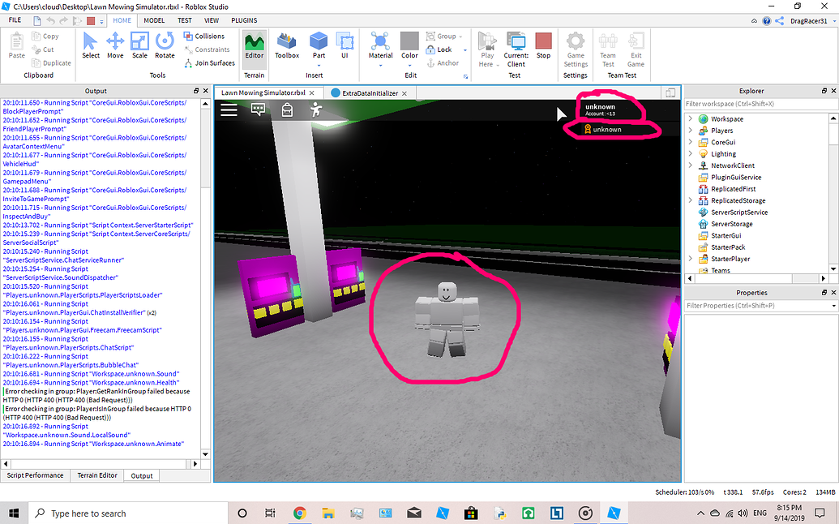
Task: Toggle the viewport split view button
Action: pos(670,92)
